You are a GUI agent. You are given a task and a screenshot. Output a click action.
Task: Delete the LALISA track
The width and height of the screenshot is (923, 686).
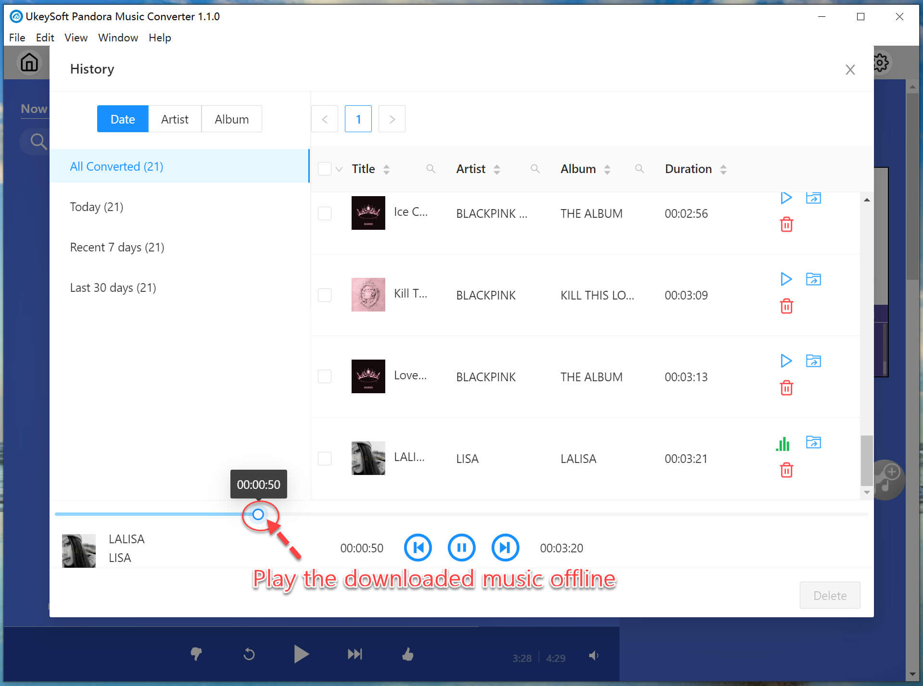point(786,470)
